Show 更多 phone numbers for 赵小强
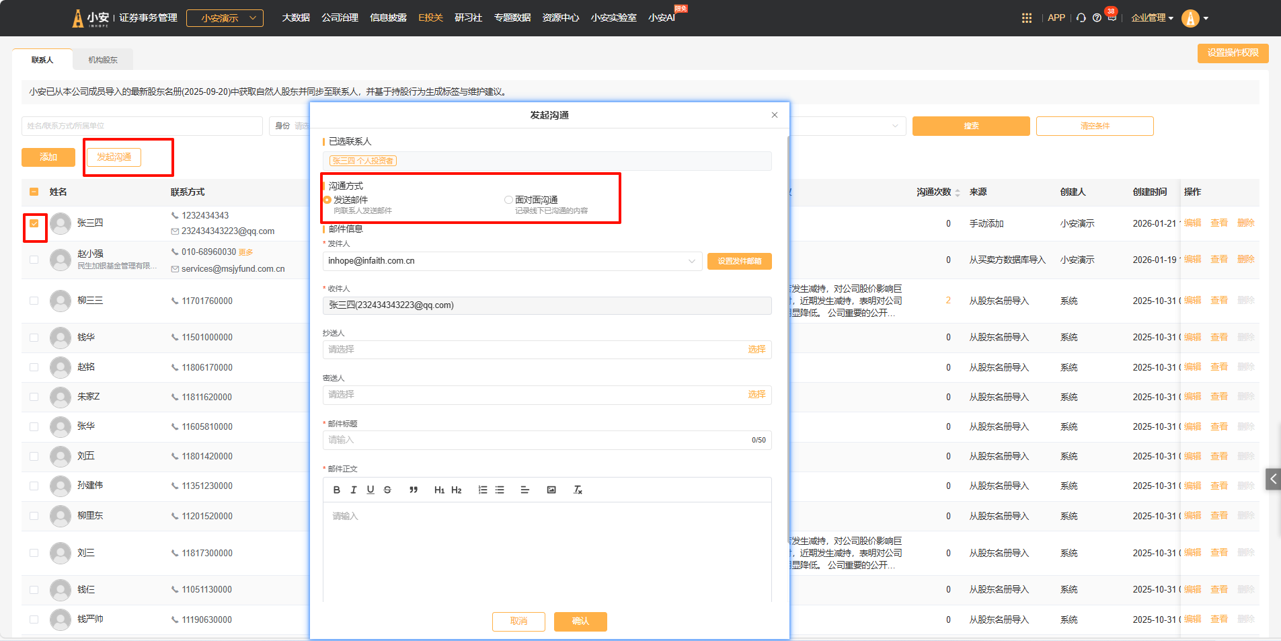1281x641 pixels. click(246, 252)
